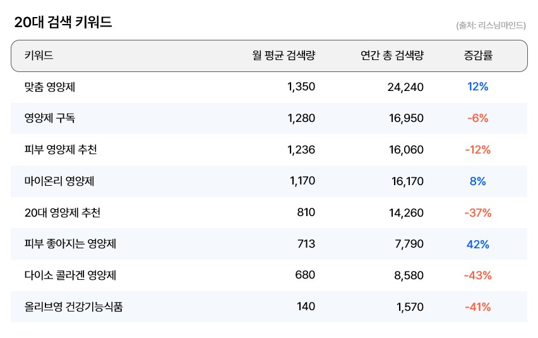Image resolution: width=538 pixels, height=338 pixels.
Task: Click the 월 평균 검색량 column header
Action: click(x=284, y=56)
